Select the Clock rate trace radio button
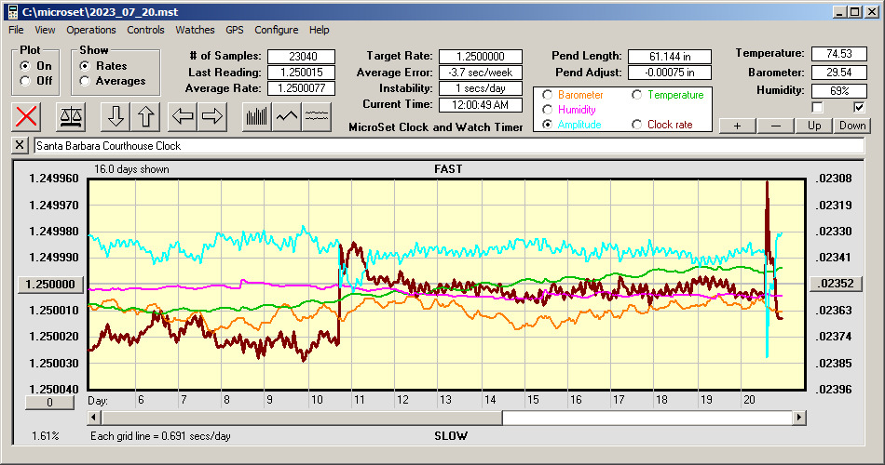 [636, 125]
